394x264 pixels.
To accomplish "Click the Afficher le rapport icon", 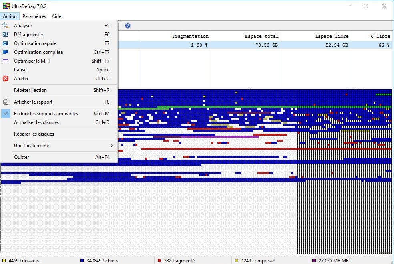I will pos(6,102).
